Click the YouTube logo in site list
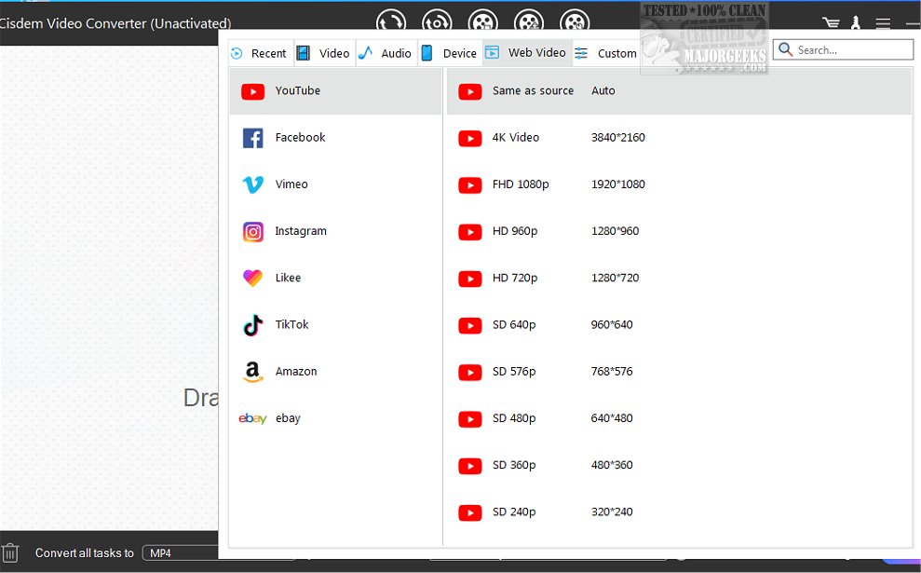Image resolution: width=921 pixels, height=573 pixels. coord(252,91)
